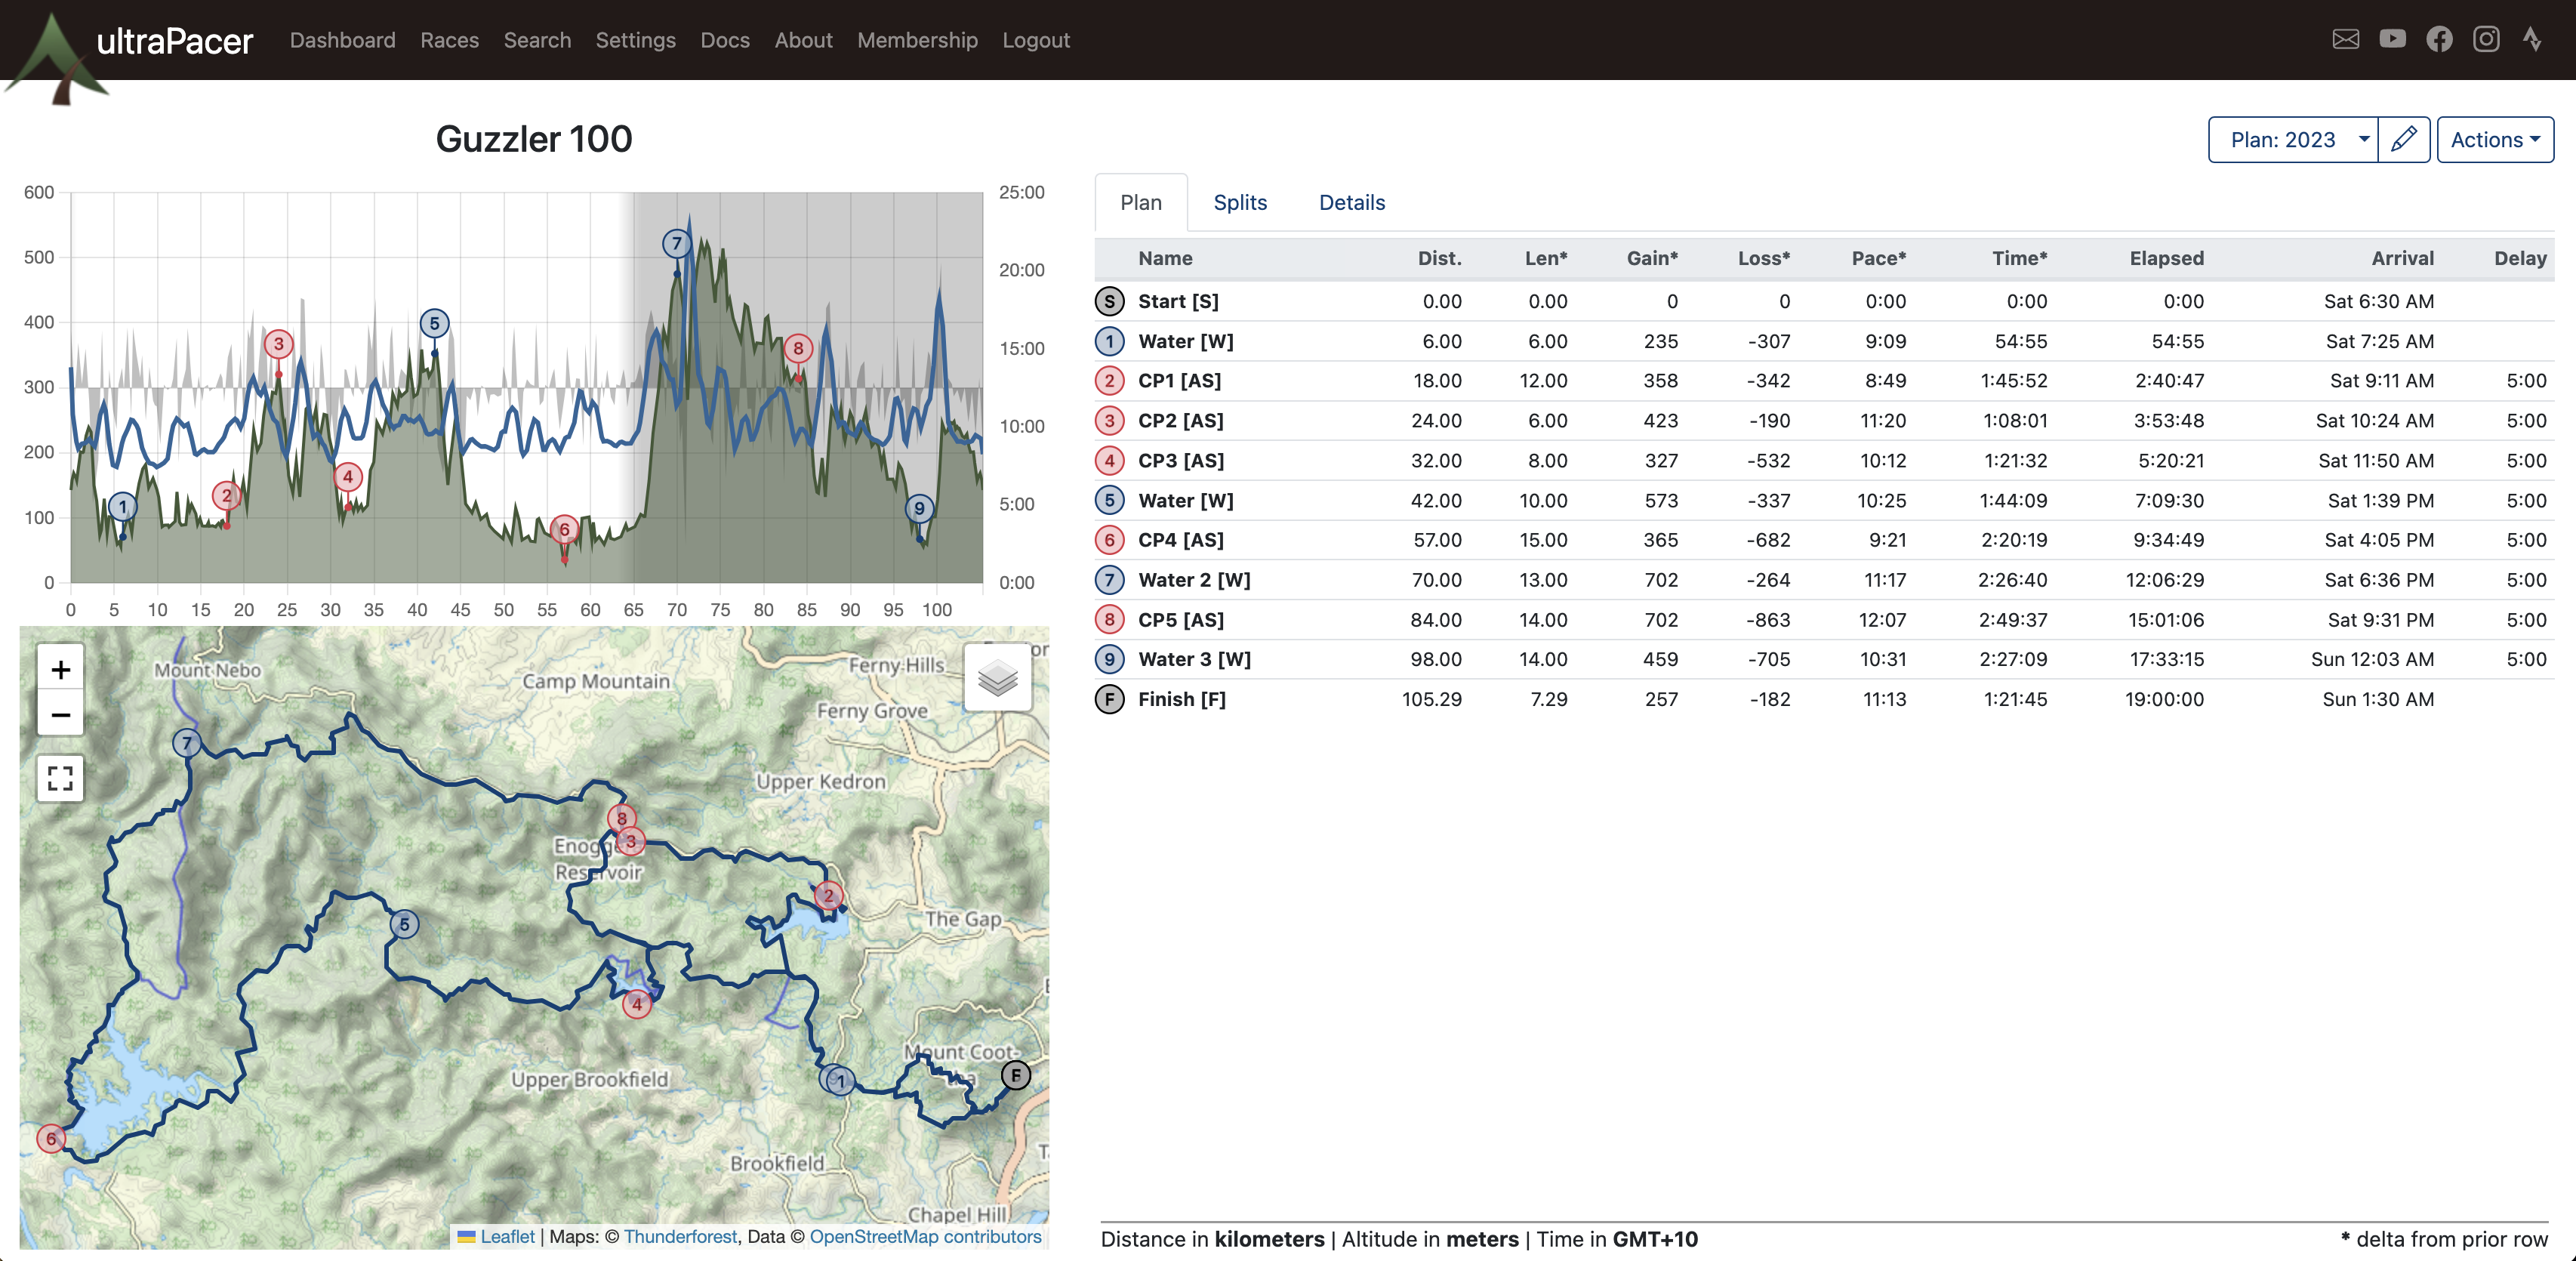
Task: Zoom in on the map
Action: coord(60,669)
